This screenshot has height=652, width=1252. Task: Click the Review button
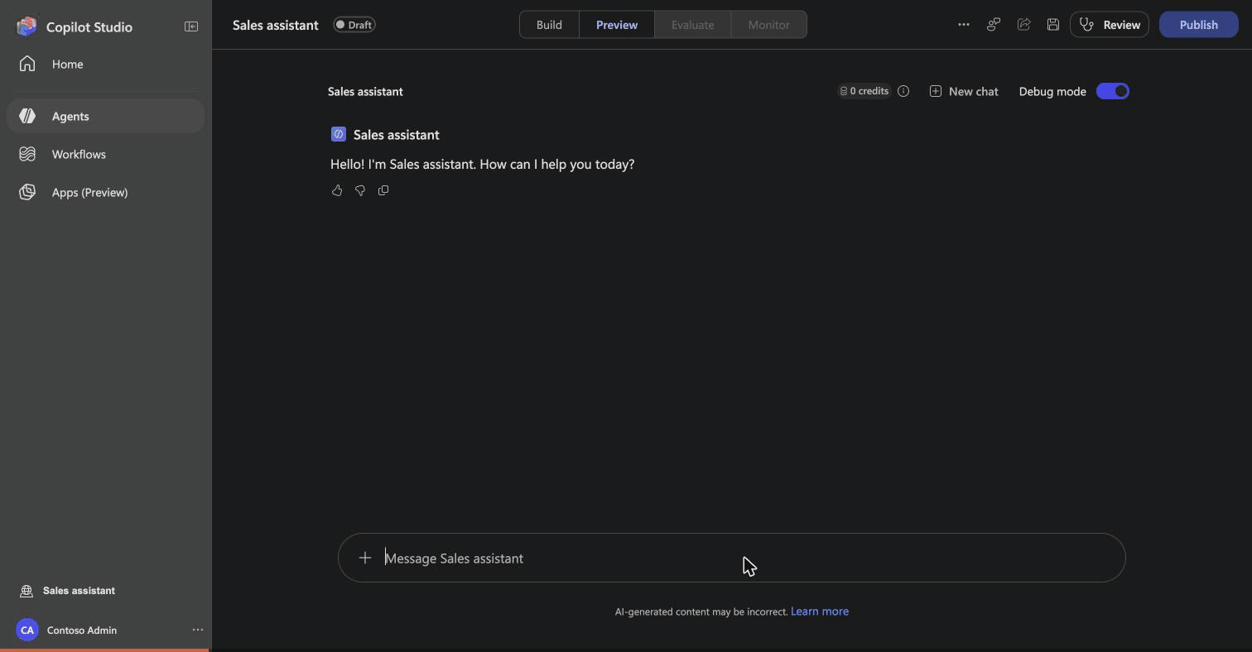tap(1110, 25)
